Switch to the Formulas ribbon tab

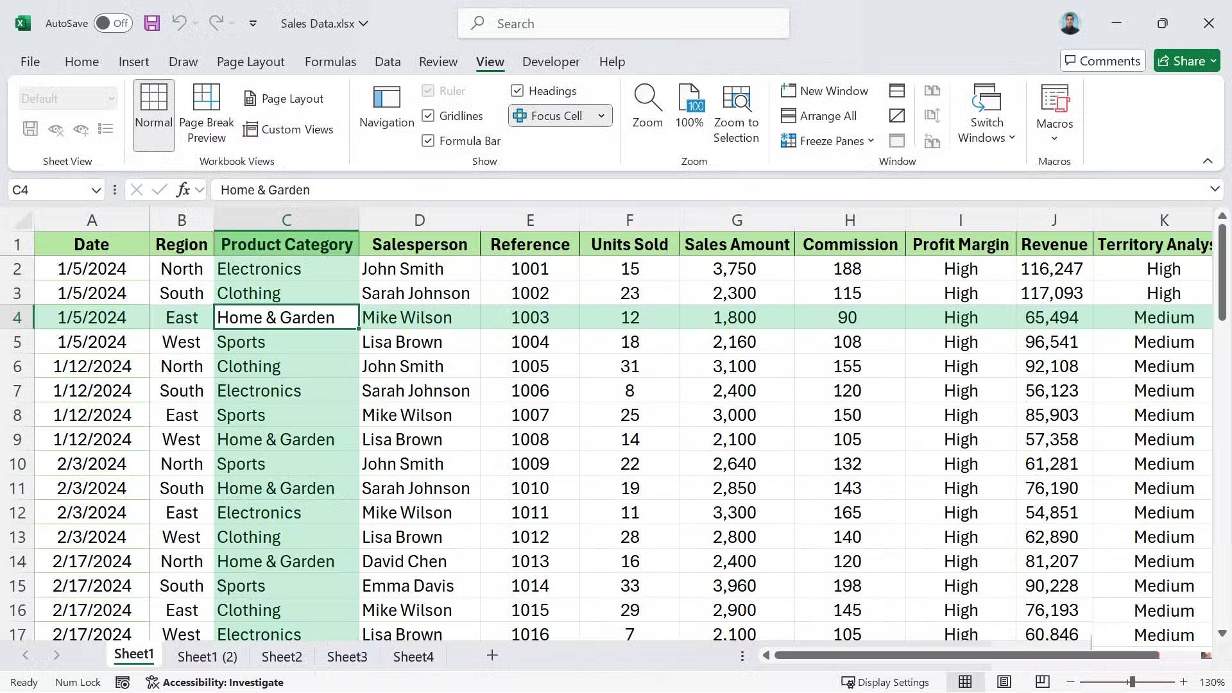coord(330,62)
